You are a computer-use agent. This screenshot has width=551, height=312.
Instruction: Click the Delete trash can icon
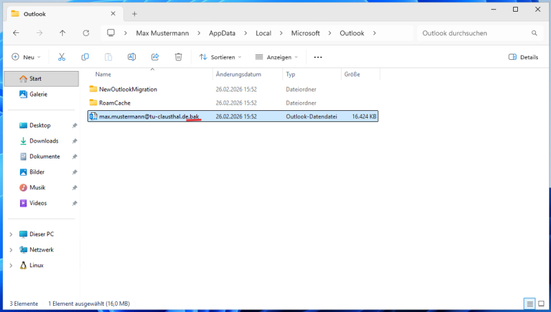pyautogui.click(x=178, y=57)
